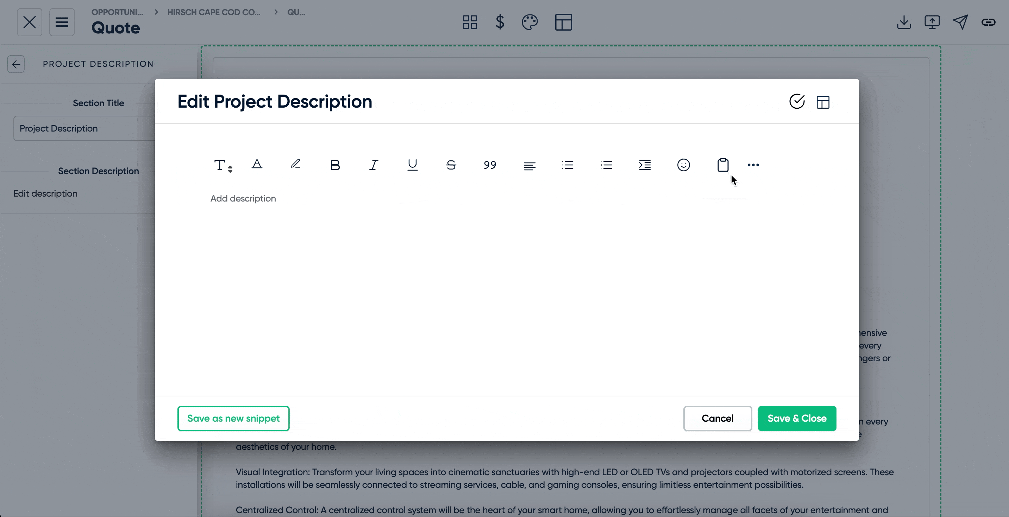
Task: Click the Save as new snippet button
Action: tap(233, 418)
